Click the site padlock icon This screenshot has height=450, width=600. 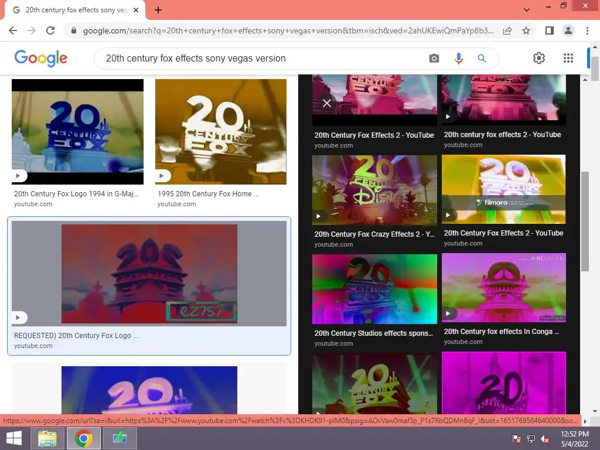74,30
